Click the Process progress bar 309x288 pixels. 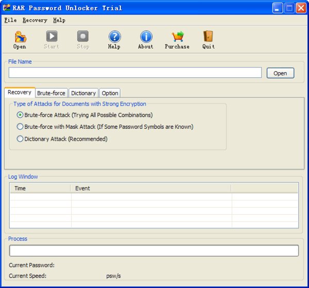[x=153, y=250]
